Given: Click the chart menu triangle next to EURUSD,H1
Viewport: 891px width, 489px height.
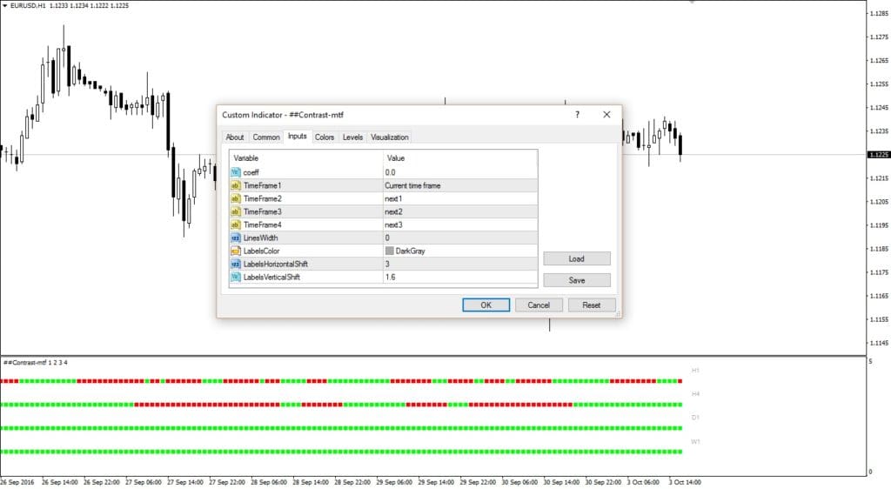Looking at the screenshot, I should click(4, 6).
